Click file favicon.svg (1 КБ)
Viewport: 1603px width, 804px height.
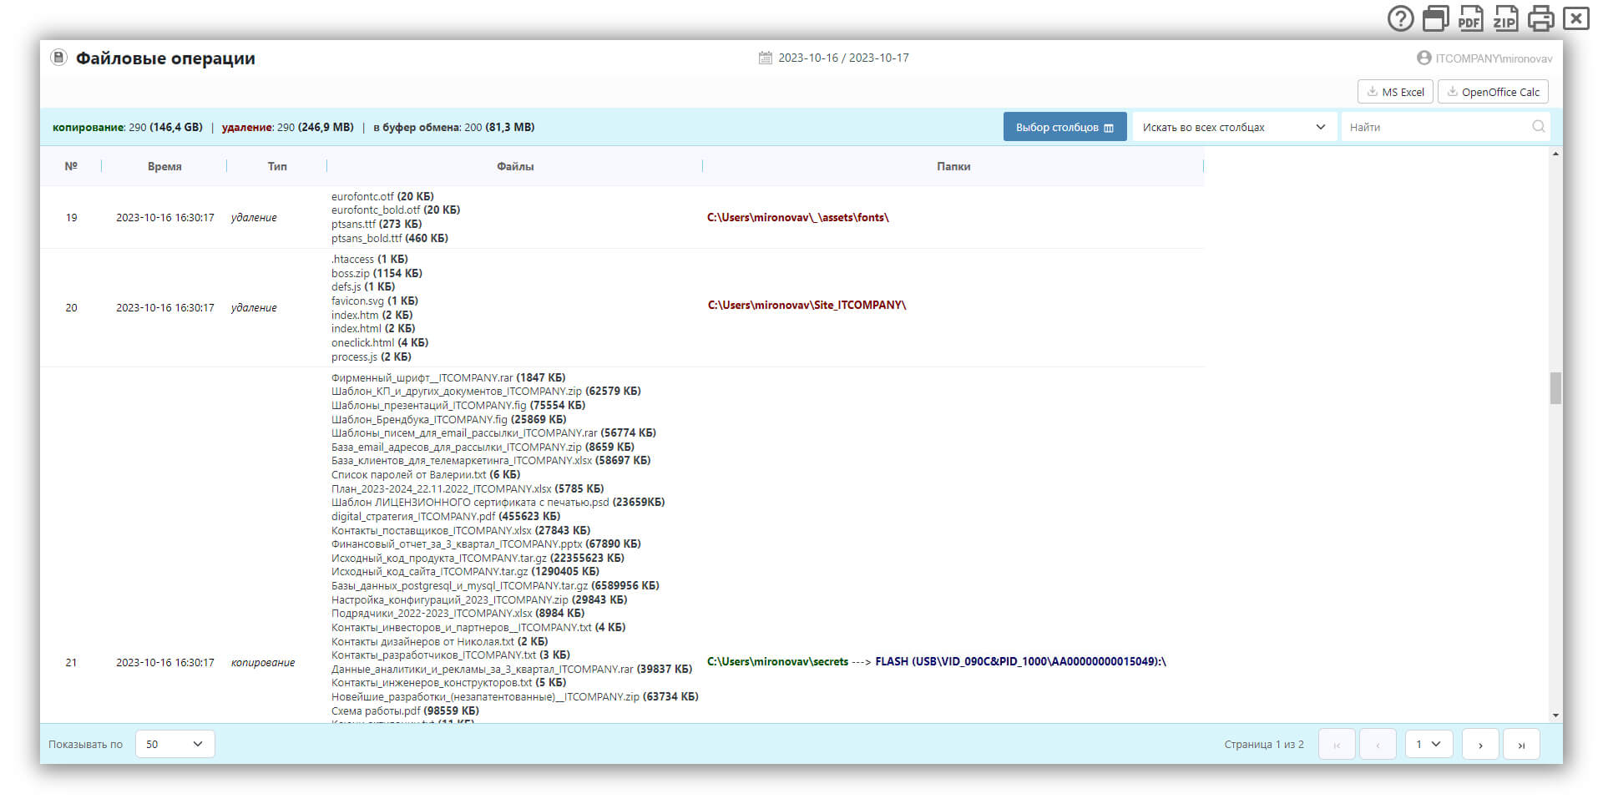375,301
